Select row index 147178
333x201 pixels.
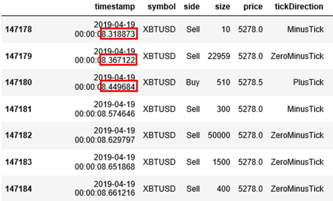coord(18,30)
